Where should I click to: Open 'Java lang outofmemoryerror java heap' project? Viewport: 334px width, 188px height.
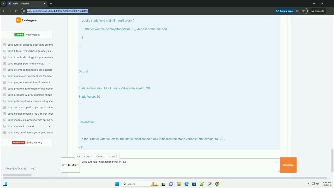click(x=30, y=132)
